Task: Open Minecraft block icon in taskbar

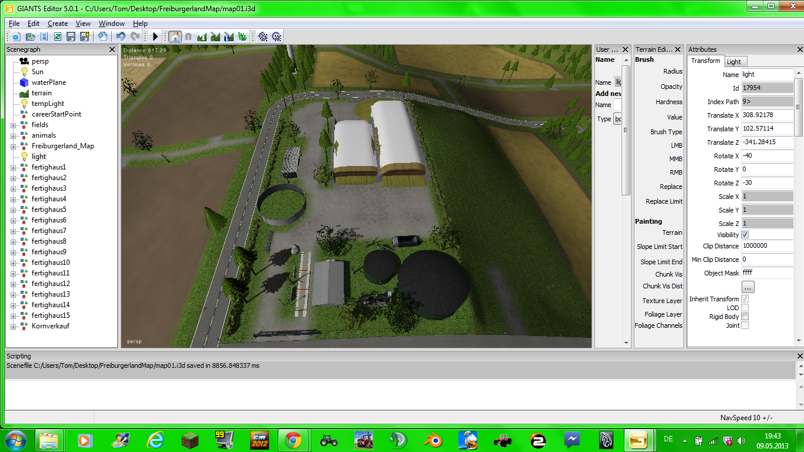Action: 190,440
